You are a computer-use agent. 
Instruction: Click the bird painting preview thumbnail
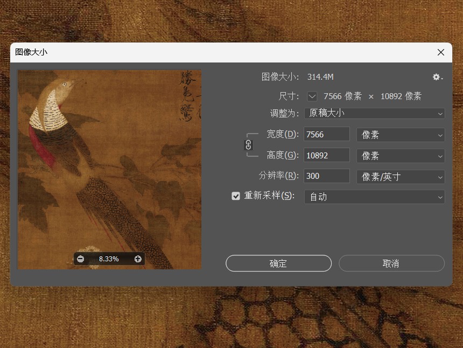(109, 169)
